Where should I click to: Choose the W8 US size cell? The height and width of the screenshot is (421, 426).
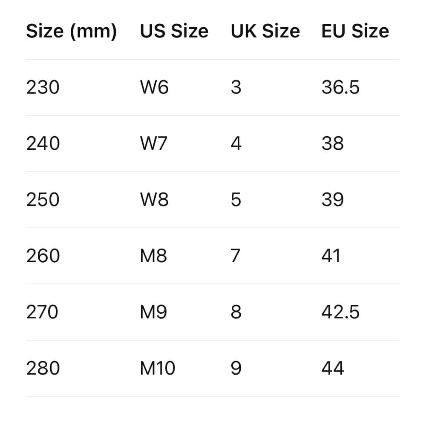pyautogui.click(x=154, y=200)
